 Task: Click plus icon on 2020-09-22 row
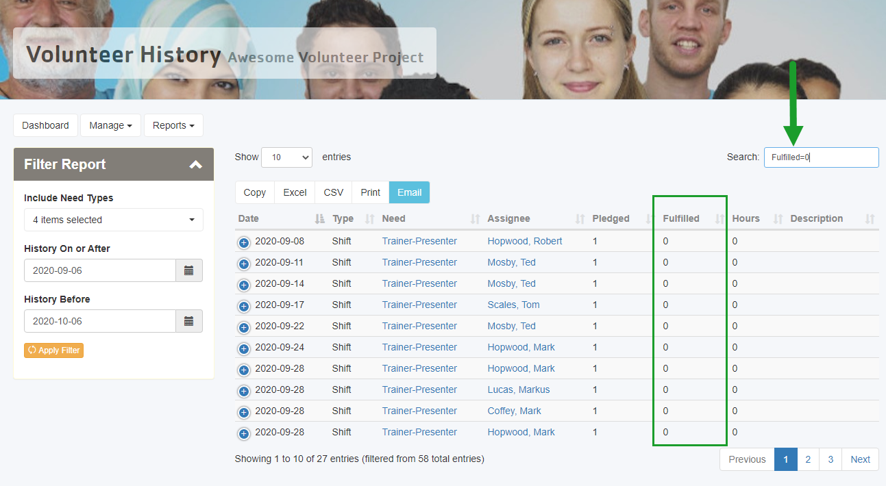tap(244, 327)
